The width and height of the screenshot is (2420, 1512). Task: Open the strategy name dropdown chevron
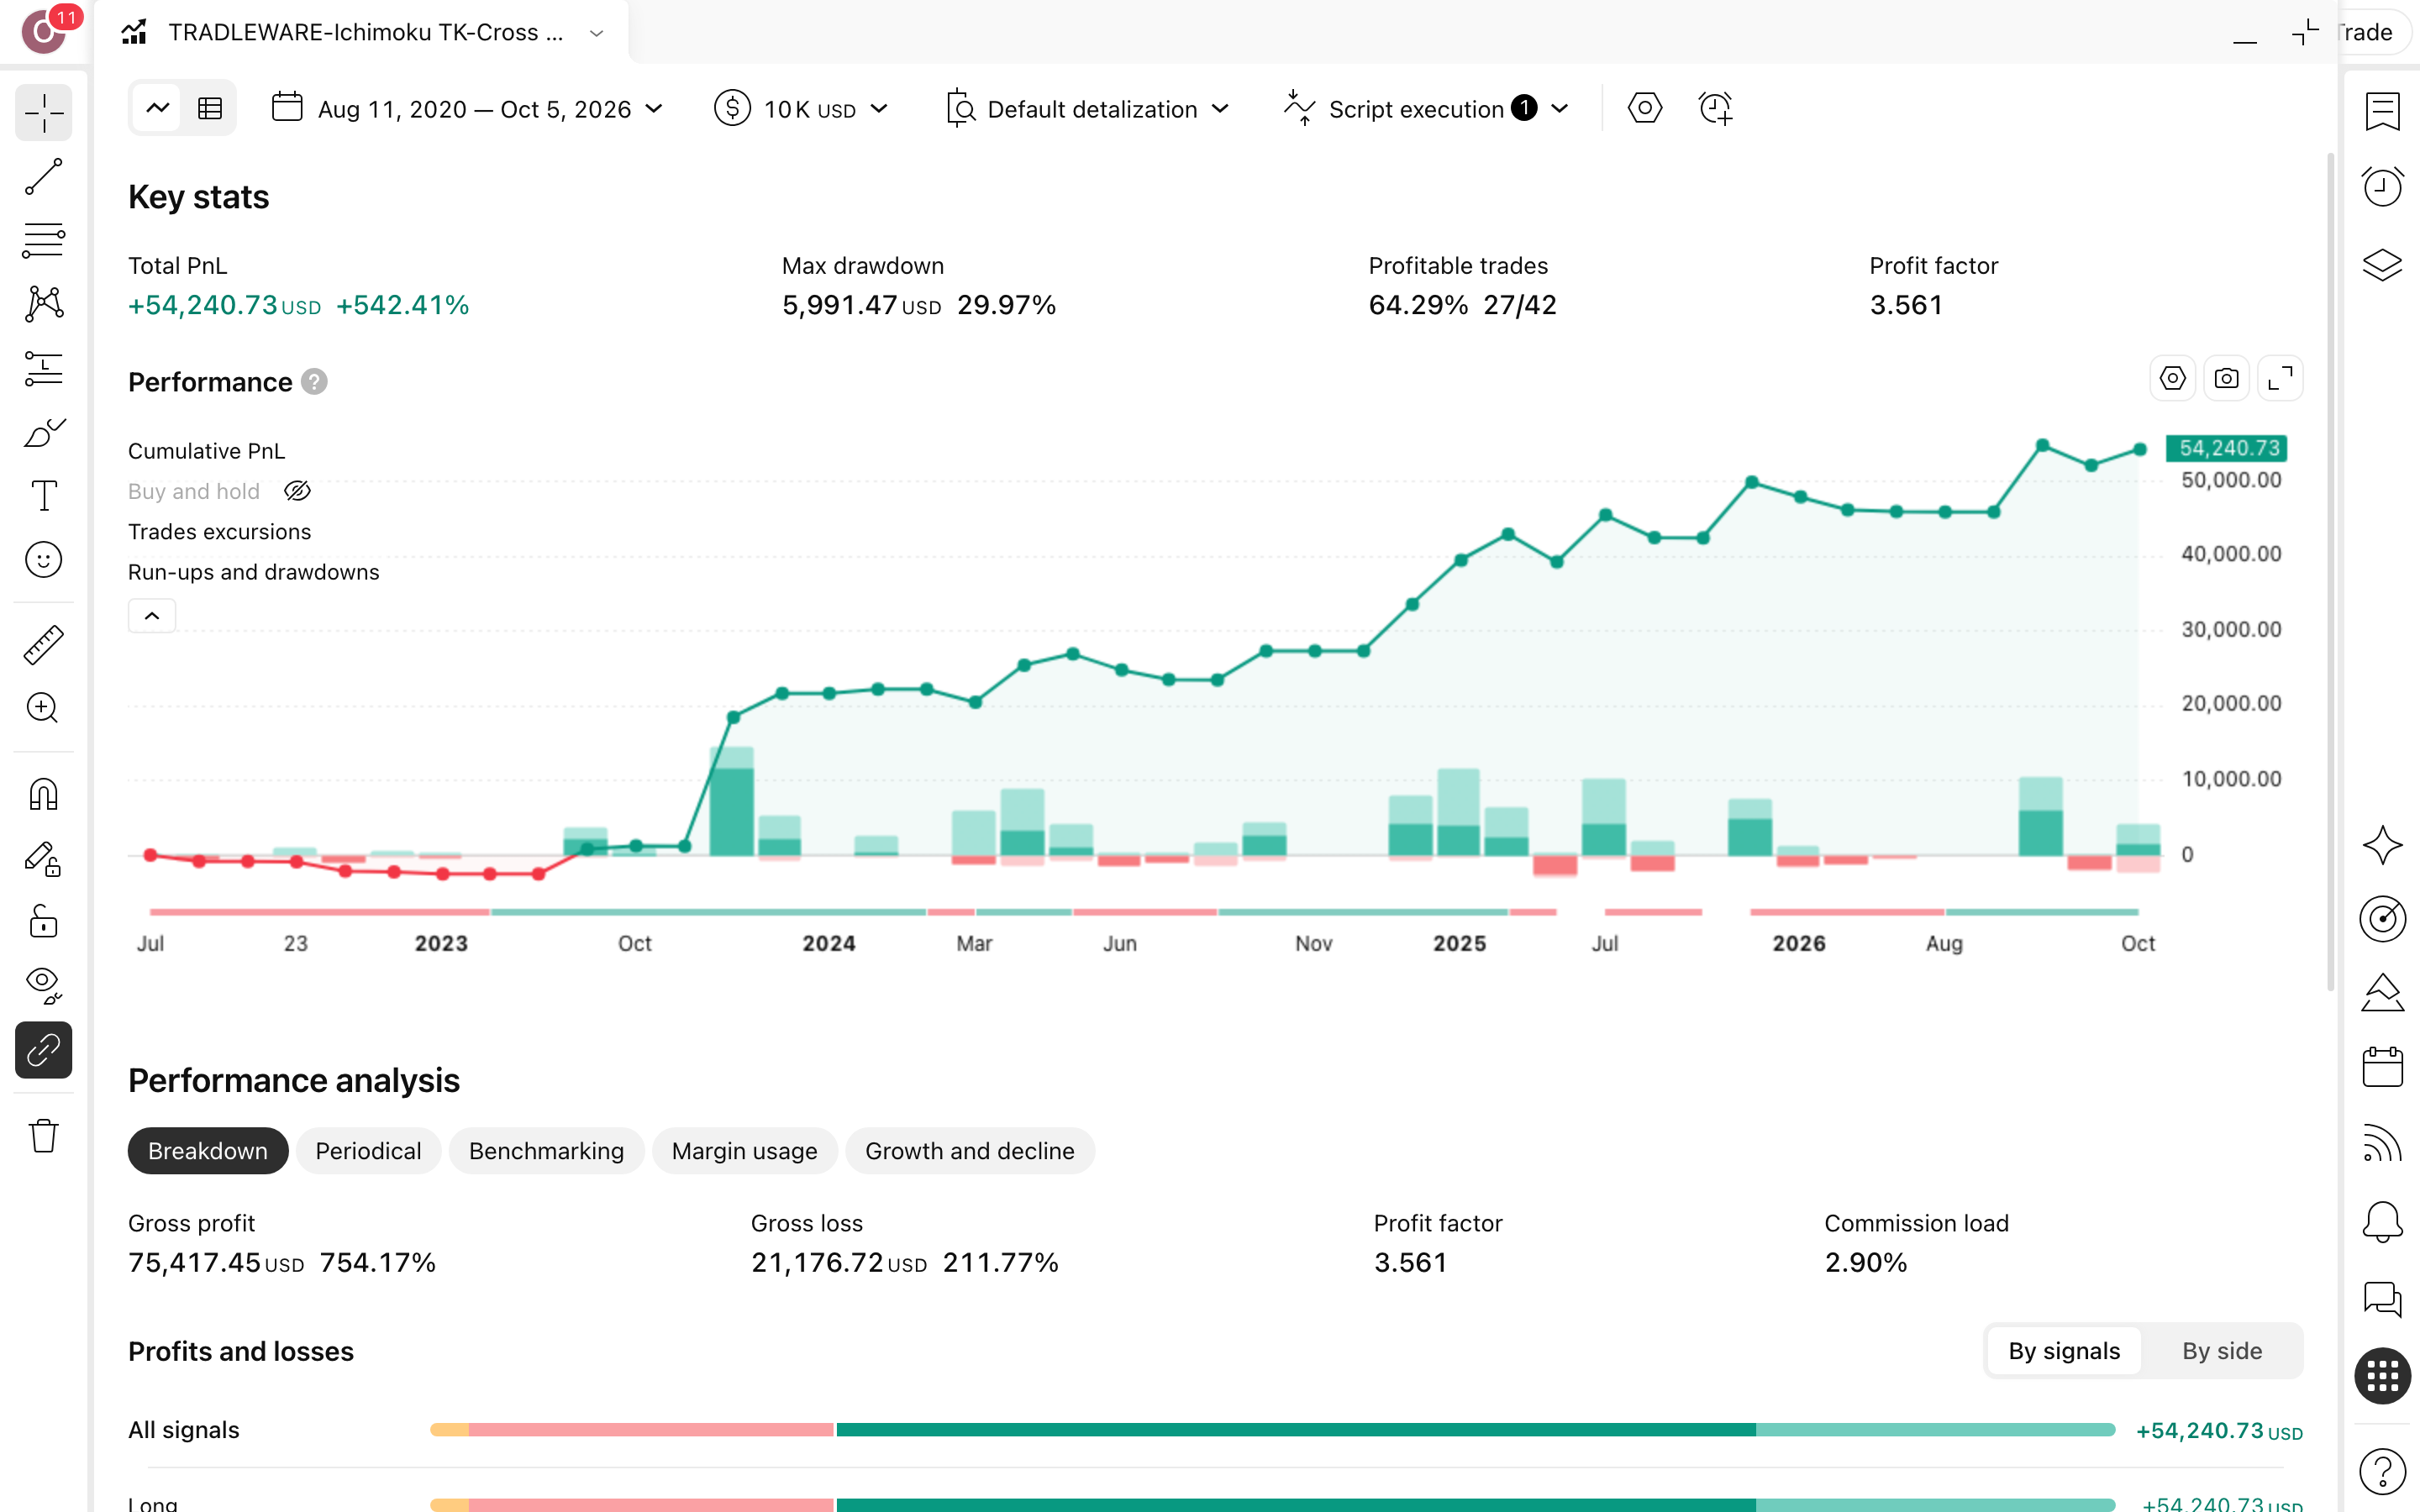[597, 33]
